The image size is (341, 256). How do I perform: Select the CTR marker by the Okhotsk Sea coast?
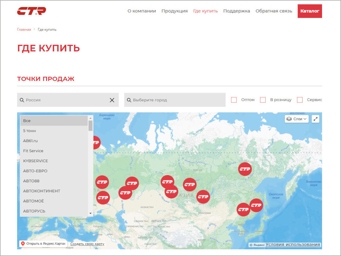pos(256,205)
